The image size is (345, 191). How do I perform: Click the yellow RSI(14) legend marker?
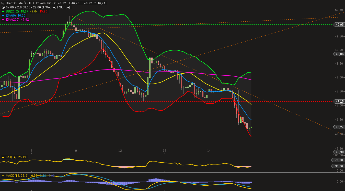(3, 157)
